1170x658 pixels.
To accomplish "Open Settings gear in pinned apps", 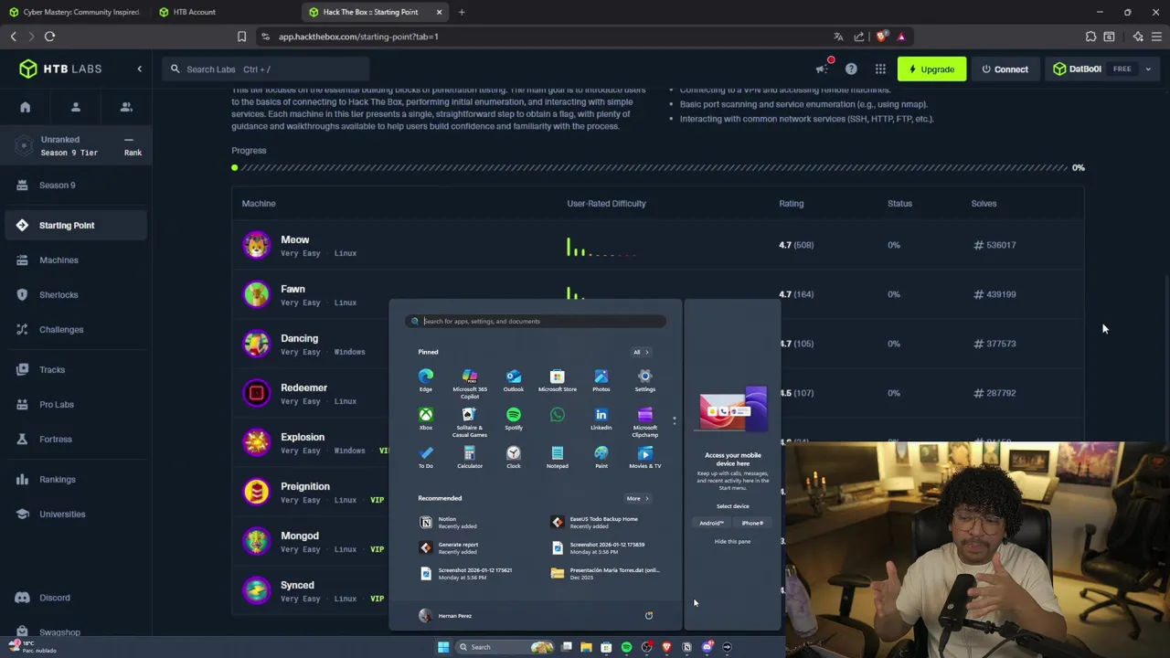I will coord(645,380).
